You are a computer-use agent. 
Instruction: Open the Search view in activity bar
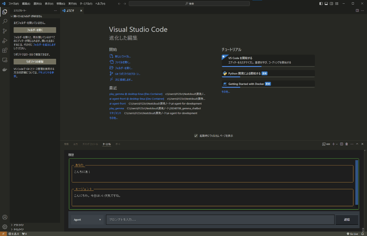pyautogui.click(x=5, y=21)
